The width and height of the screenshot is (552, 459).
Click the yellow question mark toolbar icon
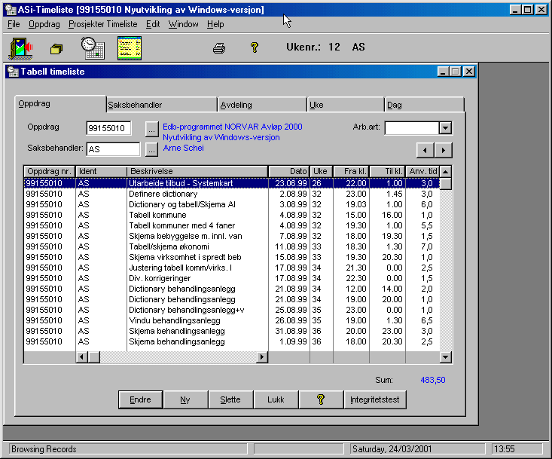tap(255, 47)
